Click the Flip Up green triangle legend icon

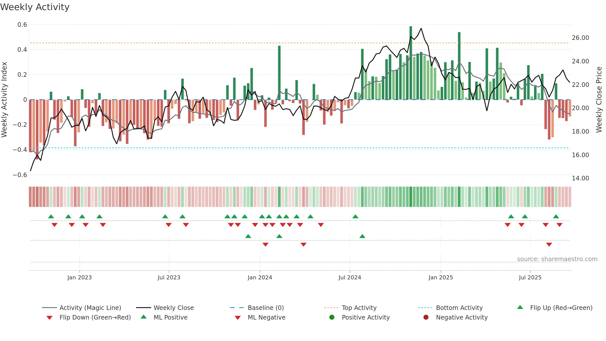[x=520, y=307]
